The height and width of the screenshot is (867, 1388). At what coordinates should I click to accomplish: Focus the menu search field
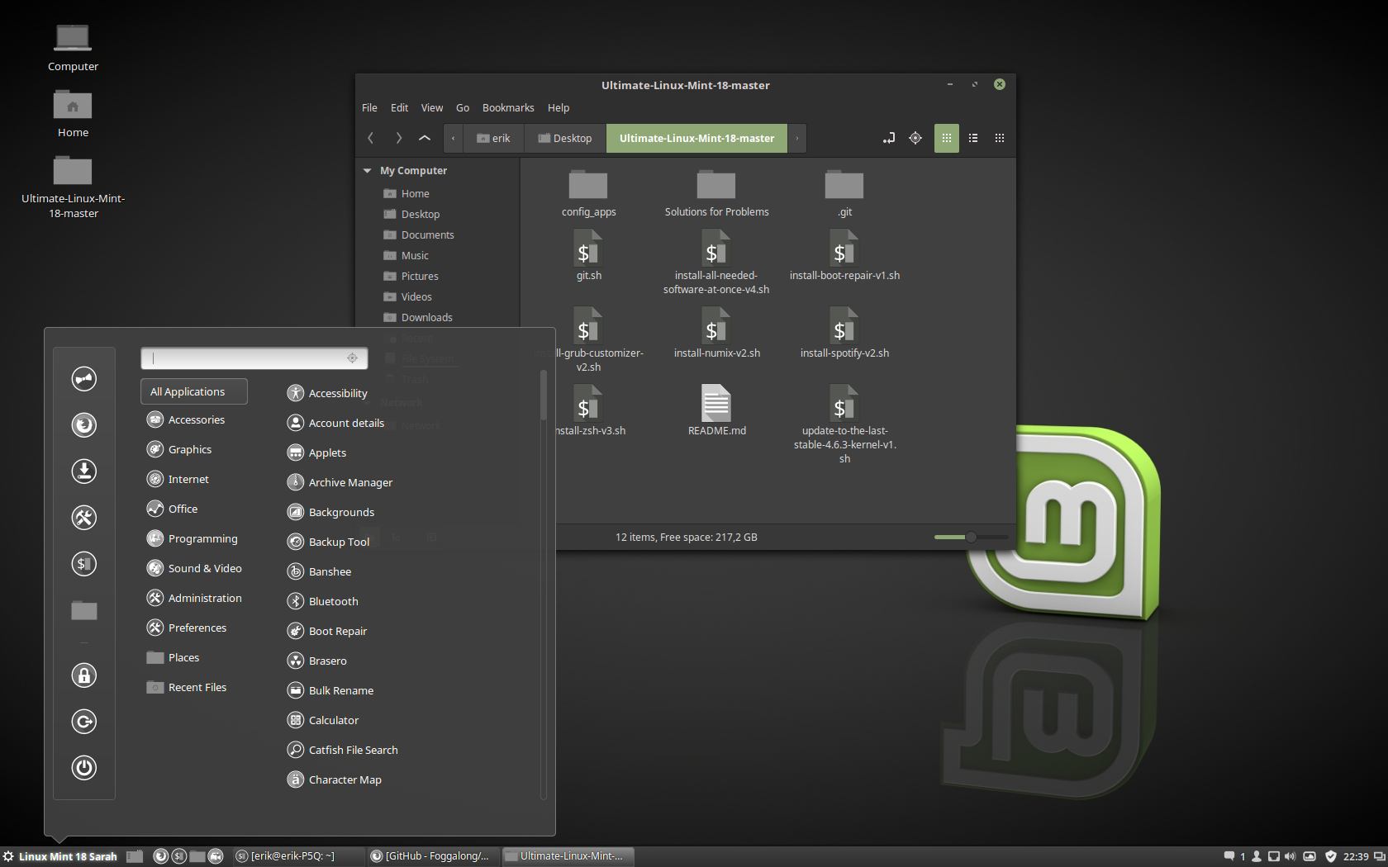pos(254,358)
